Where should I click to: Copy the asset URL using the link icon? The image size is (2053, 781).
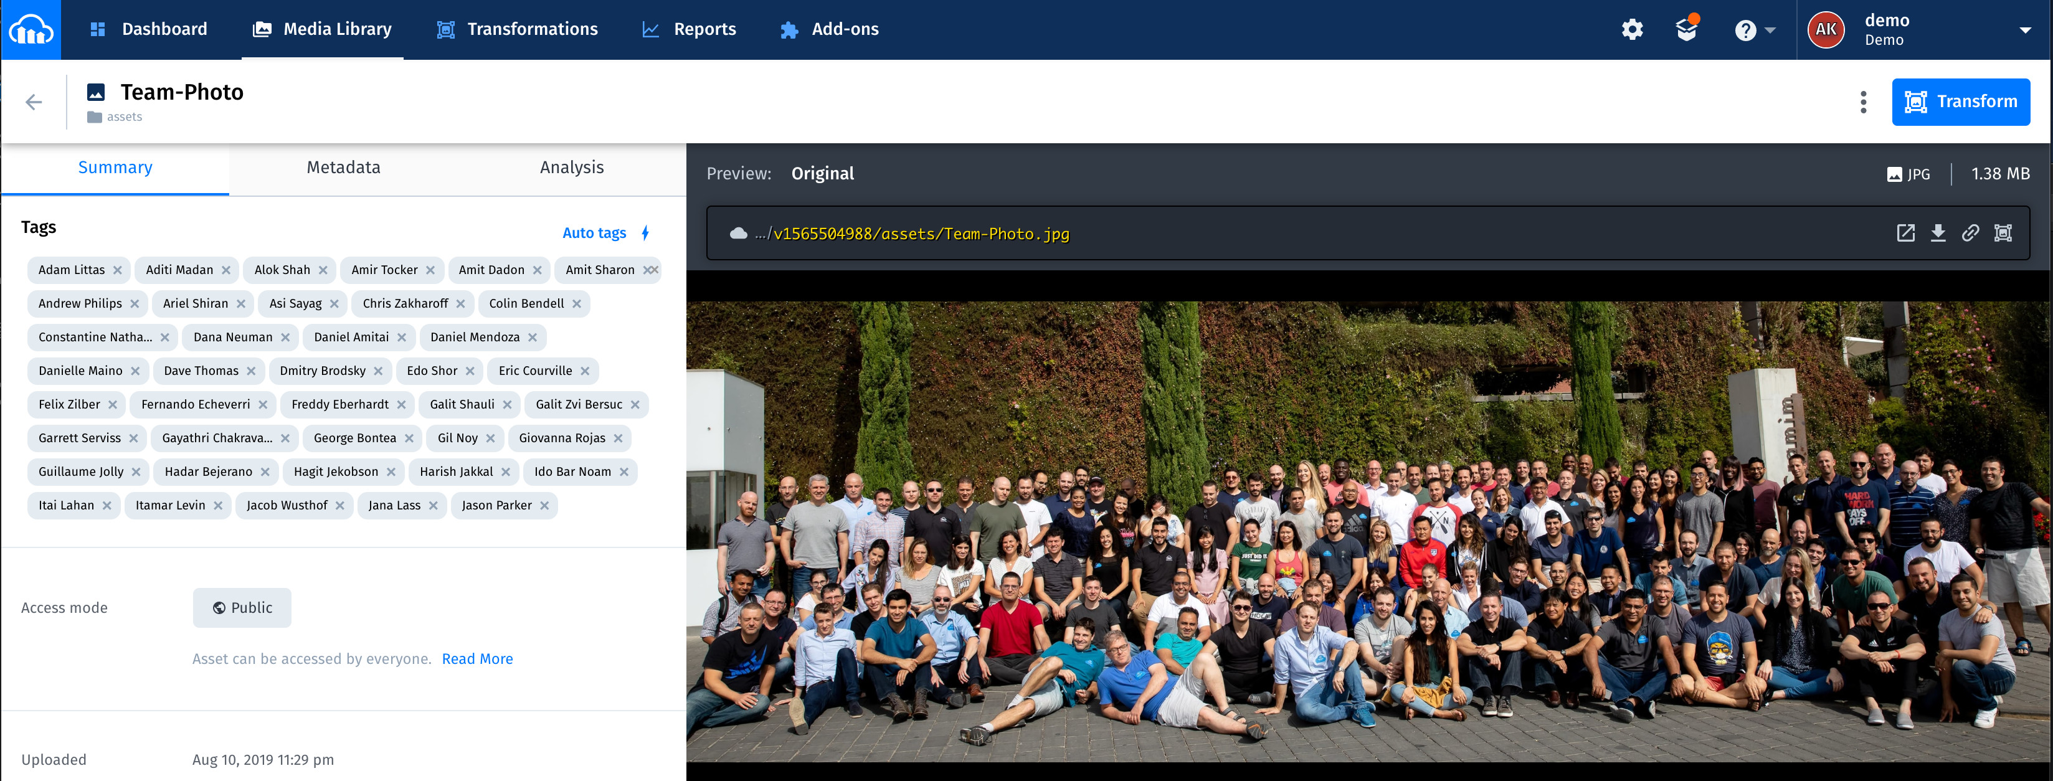(1971, 233)
